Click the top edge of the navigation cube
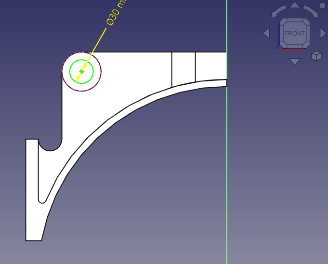Image resolution: width=328 pixels, height=264 pixels. [294, 21]
